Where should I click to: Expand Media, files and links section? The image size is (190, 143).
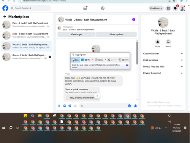coord(163,67)
